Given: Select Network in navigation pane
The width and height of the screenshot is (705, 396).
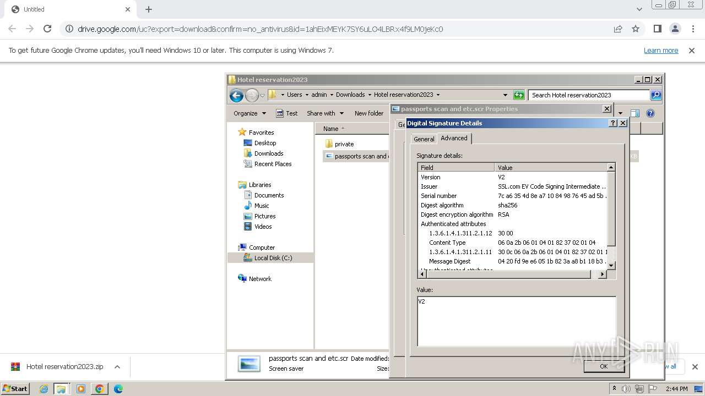Looking at the screenshot, I should coord(260,279).
